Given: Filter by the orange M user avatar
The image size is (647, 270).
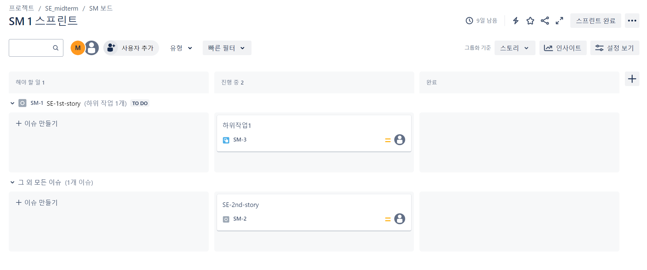Looking at the screenshot, I should (78, 48).
